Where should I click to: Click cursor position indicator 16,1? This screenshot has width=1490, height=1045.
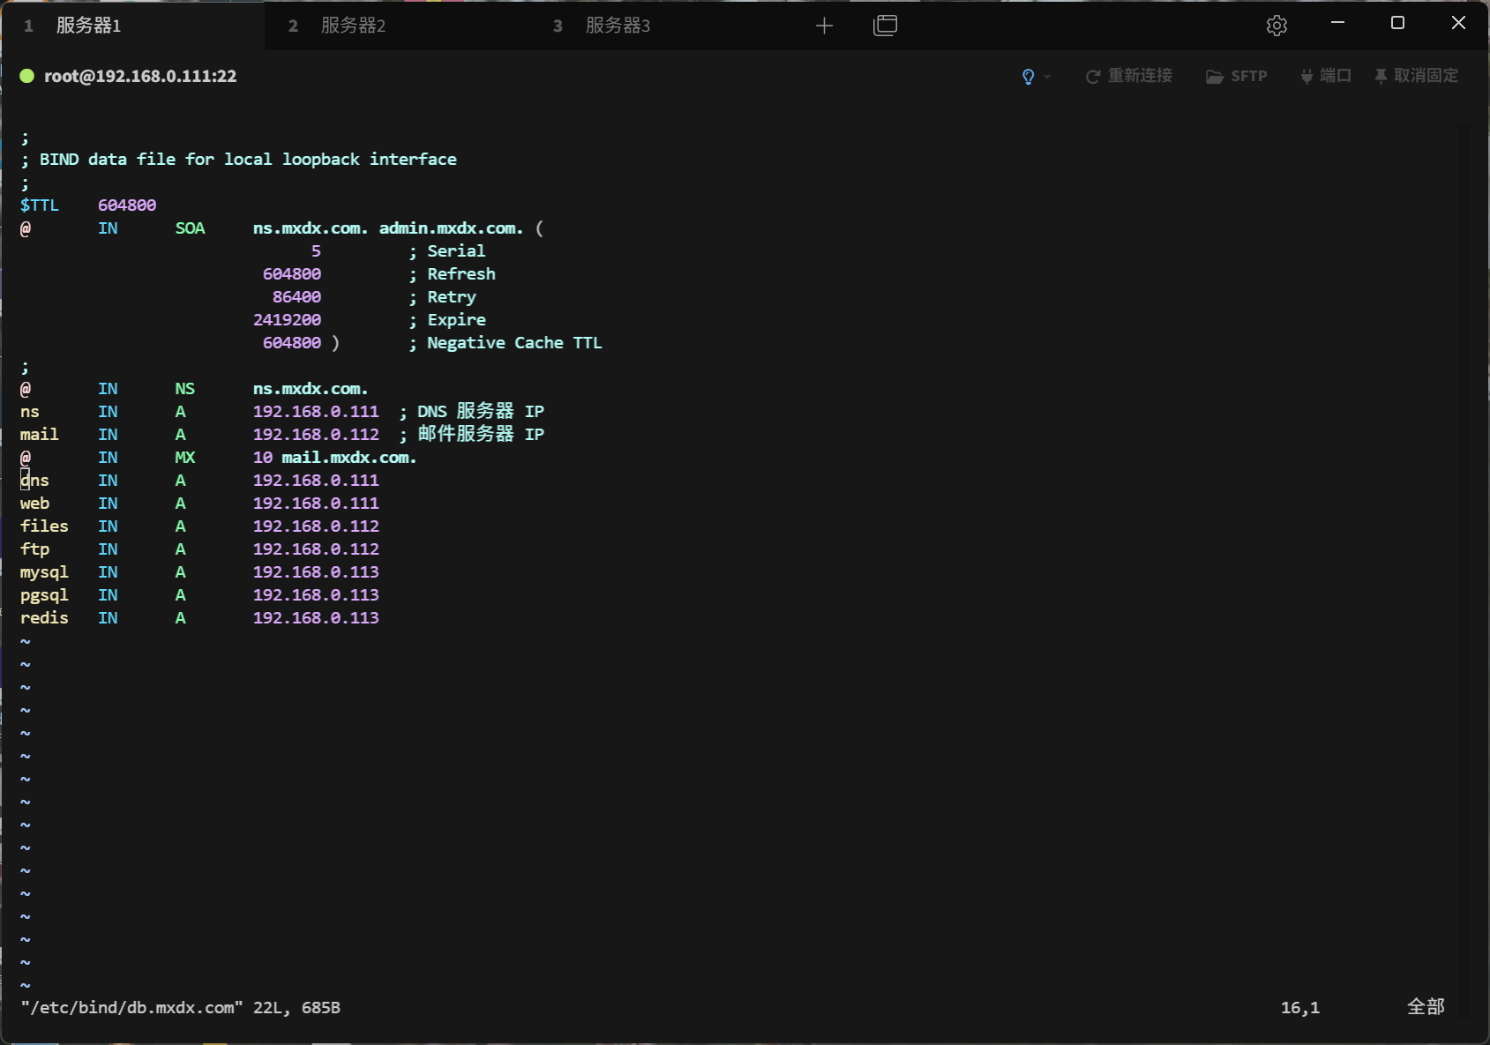(x=1300, y=1007)
